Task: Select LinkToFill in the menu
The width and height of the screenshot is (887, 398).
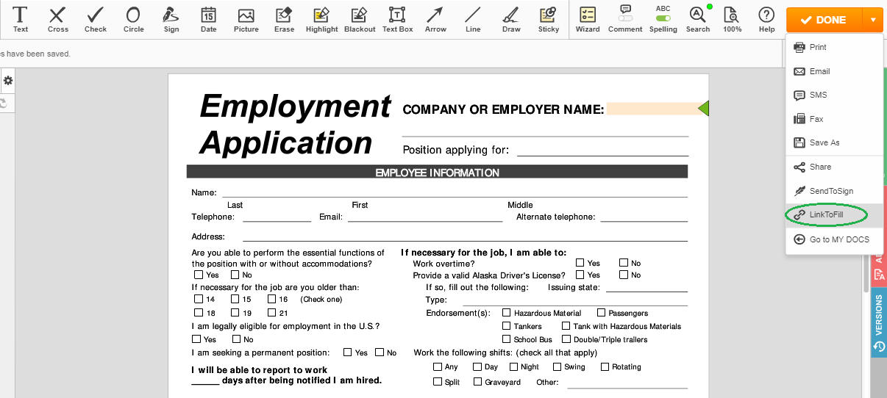Action: [x=834, y=214]
